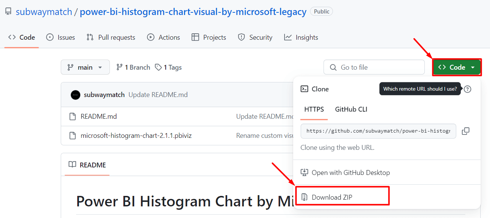Image resolution: width=490 pixels, height=218 pixels.
Task: Click the Actions play icon
Action: [151, 37]
